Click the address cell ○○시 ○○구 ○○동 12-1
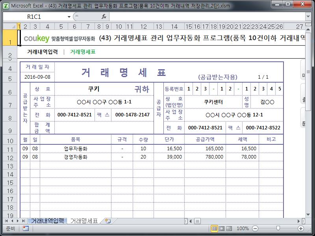 tap(234, 115)
